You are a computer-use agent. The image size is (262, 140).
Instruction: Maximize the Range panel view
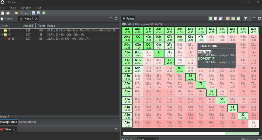pos(259,18)
